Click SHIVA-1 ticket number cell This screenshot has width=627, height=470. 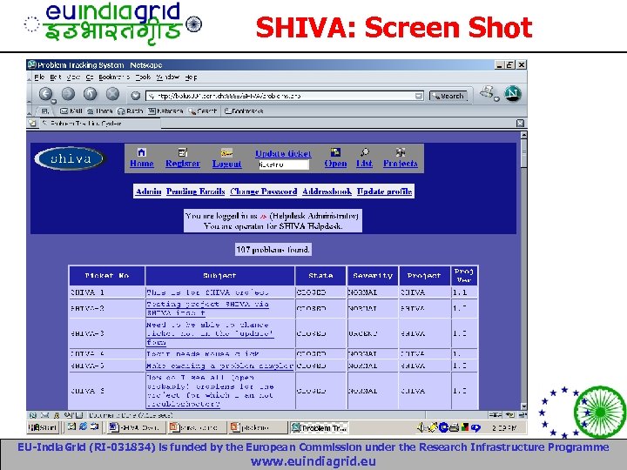(x=107, y=292)
